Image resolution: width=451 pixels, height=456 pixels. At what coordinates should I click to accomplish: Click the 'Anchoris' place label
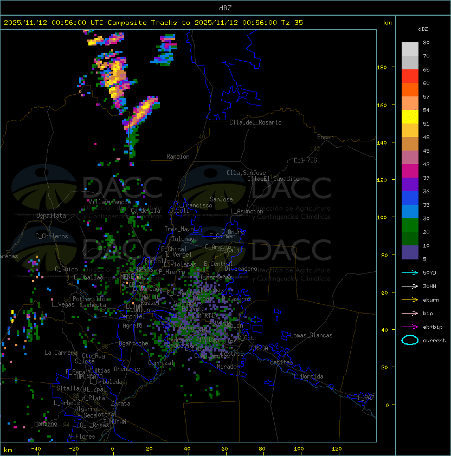(127, 369)
